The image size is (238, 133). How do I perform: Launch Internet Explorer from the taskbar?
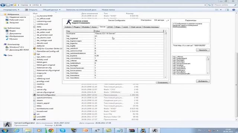click(16, 130)
